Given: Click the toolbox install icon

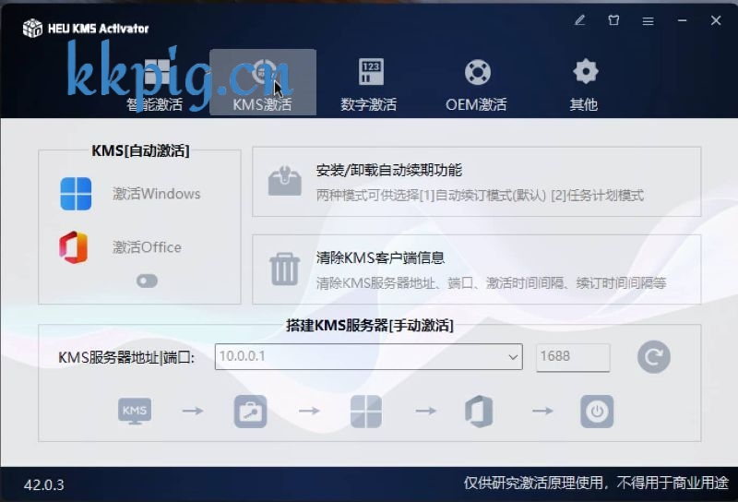Looking at the screenshot, I should pyautogui.click(x=285, y=181).
